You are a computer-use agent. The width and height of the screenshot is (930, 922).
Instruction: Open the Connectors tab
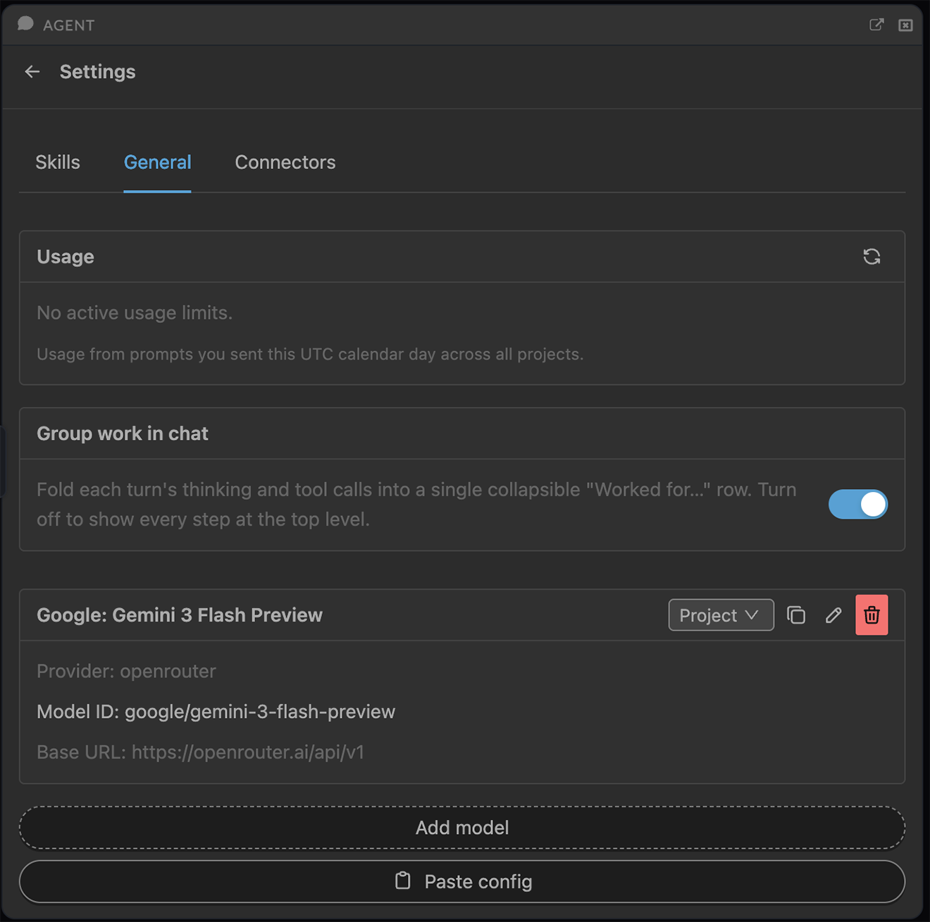pyautogui.click(x=285, y=163)
